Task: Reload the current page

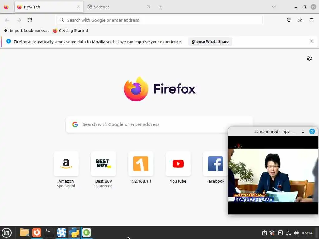Action: tap(30, 20)
